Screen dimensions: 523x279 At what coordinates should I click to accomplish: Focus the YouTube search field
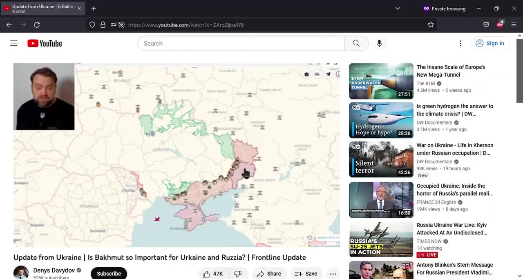pos(241,43)
